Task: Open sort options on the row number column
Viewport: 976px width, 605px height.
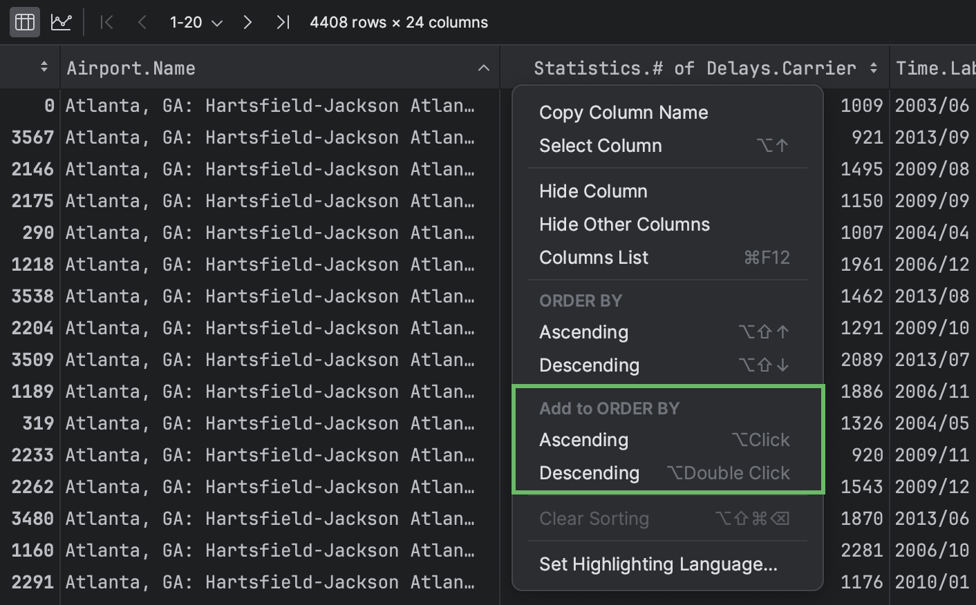Action: (x=44, y=67)
